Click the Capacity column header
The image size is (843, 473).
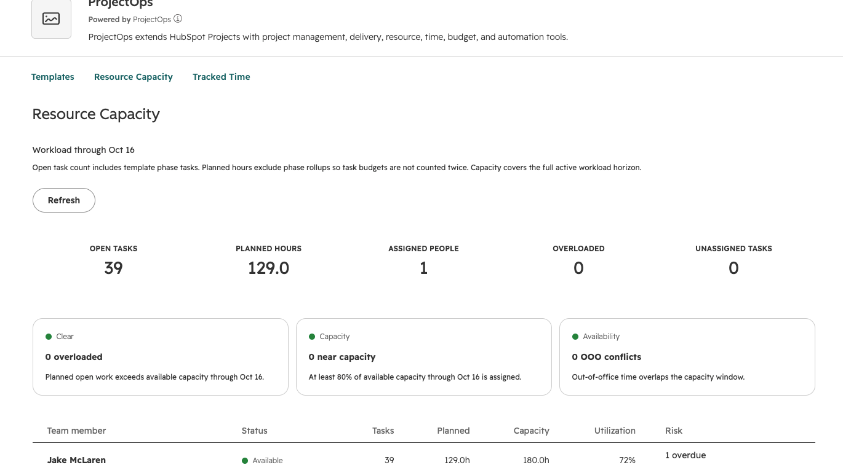[532, 431]
